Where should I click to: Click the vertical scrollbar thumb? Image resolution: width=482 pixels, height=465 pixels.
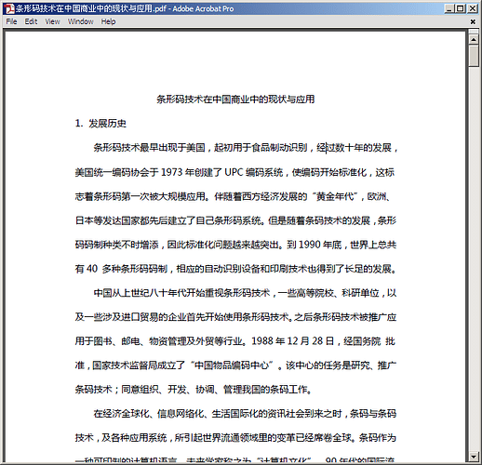474,56
